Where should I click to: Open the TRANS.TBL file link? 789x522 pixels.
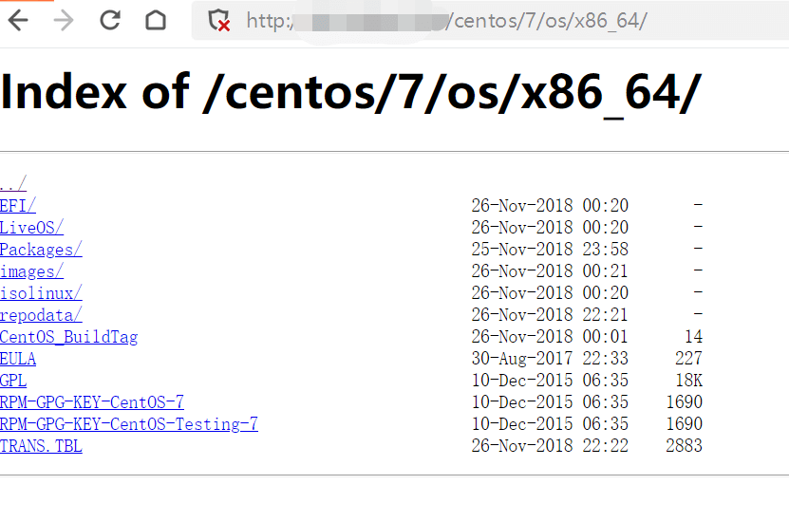tap(41, 446)
